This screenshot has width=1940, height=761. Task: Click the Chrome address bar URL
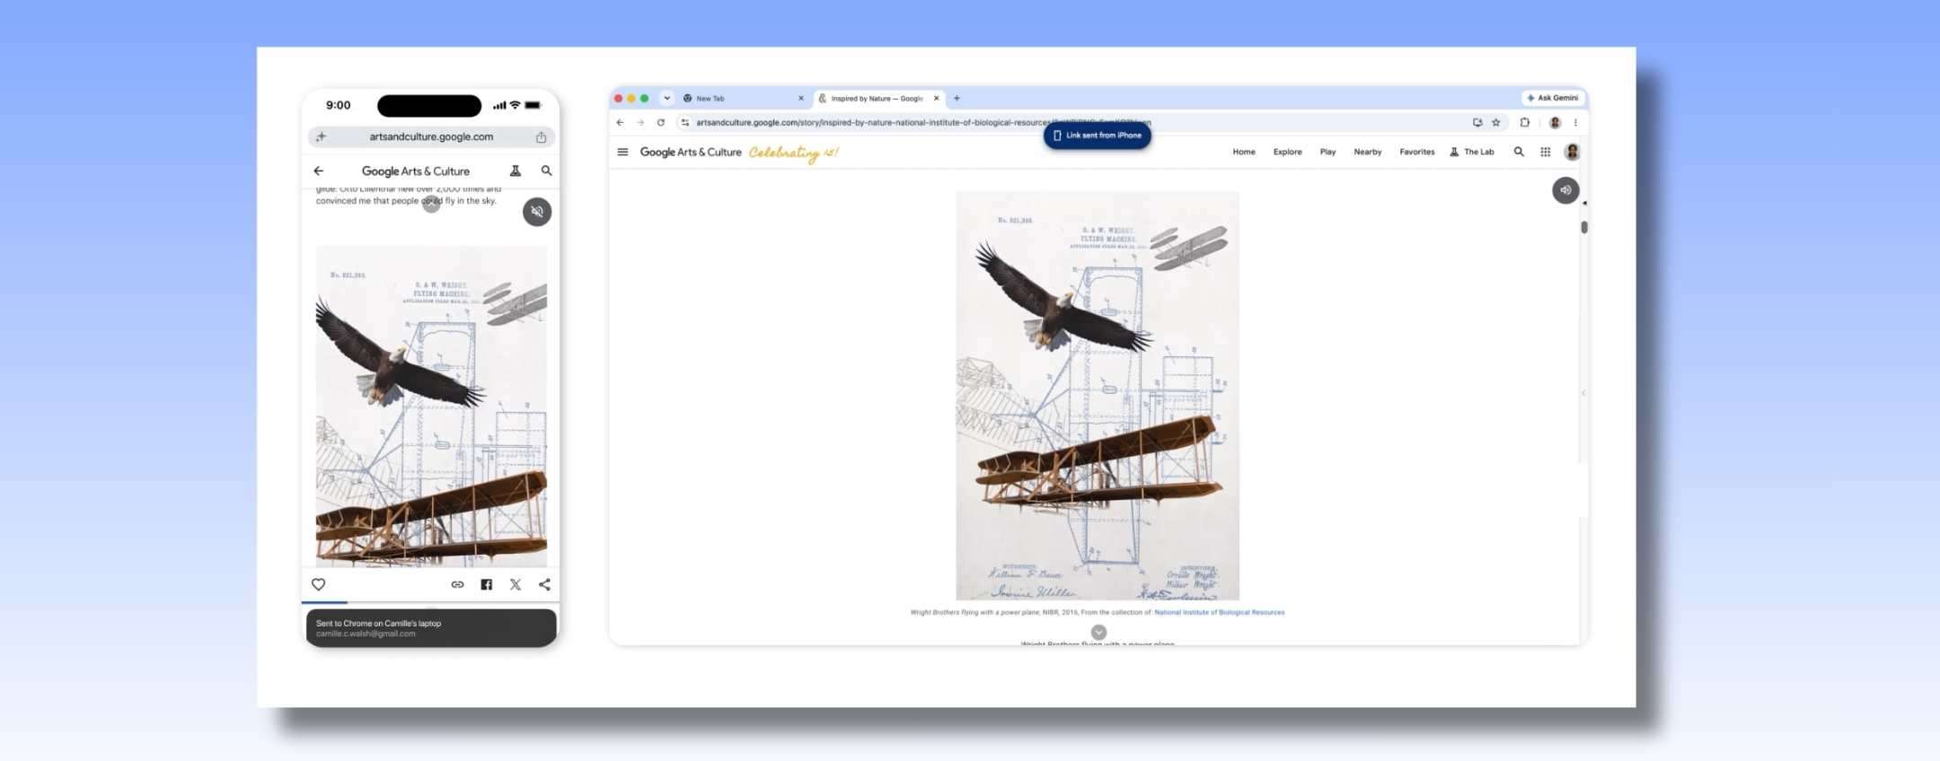(x=923, y=123)
